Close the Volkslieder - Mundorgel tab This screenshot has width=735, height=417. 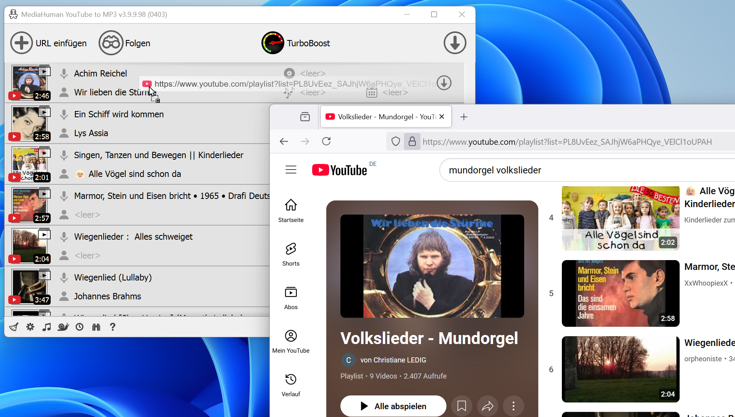coord(442,117)
